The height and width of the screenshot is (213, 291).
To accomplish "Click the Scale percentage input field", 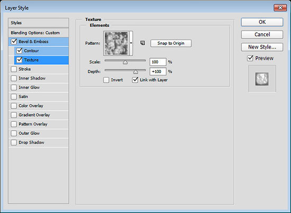I will point(158,62).
